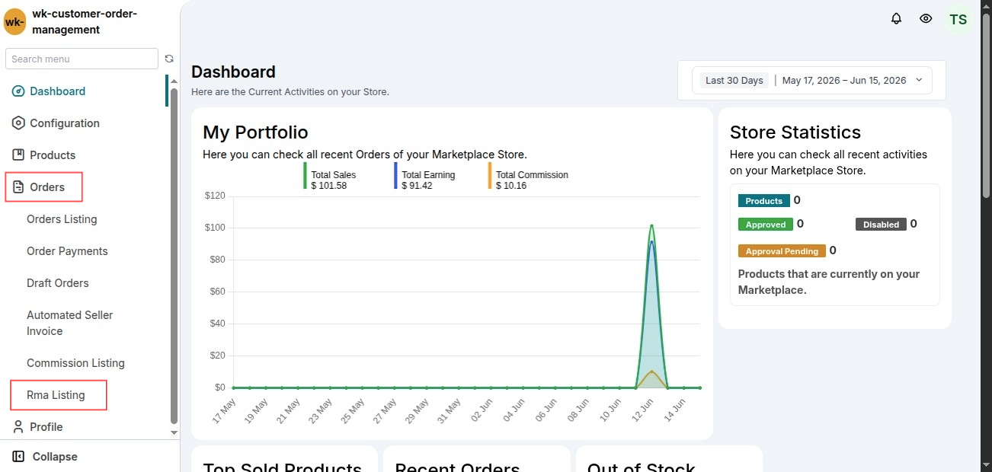Click the Collapse sidebar icon
The width and height of the screenshot is (992, 472).
pos(19,457)
